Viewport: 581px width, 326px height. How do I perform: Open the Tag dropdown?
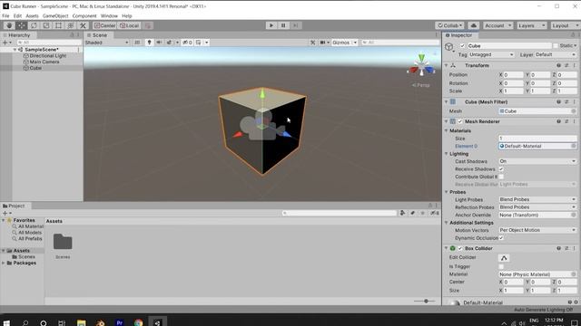491,54
